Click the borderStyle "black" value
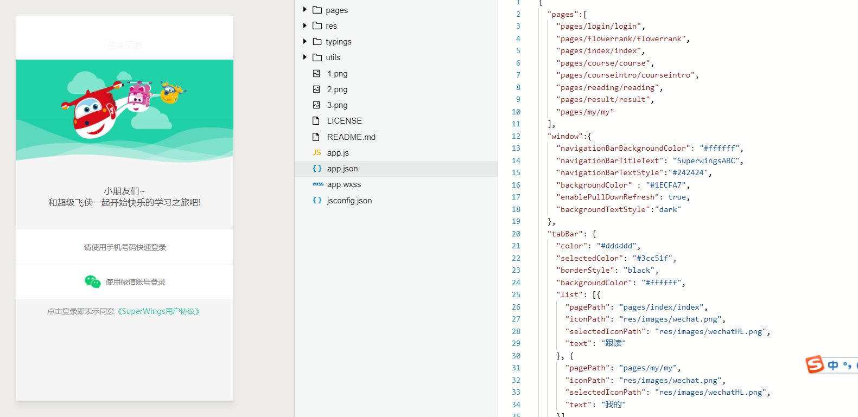Viewport: 858px width, 417px height. (x=639, y=270)
